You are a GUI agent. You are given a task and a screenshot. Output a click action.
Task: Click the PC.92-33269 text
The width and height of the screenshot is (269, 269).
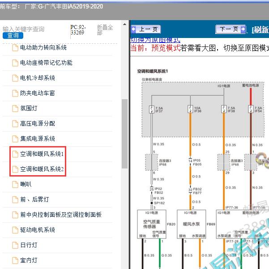tap(78, 30)
